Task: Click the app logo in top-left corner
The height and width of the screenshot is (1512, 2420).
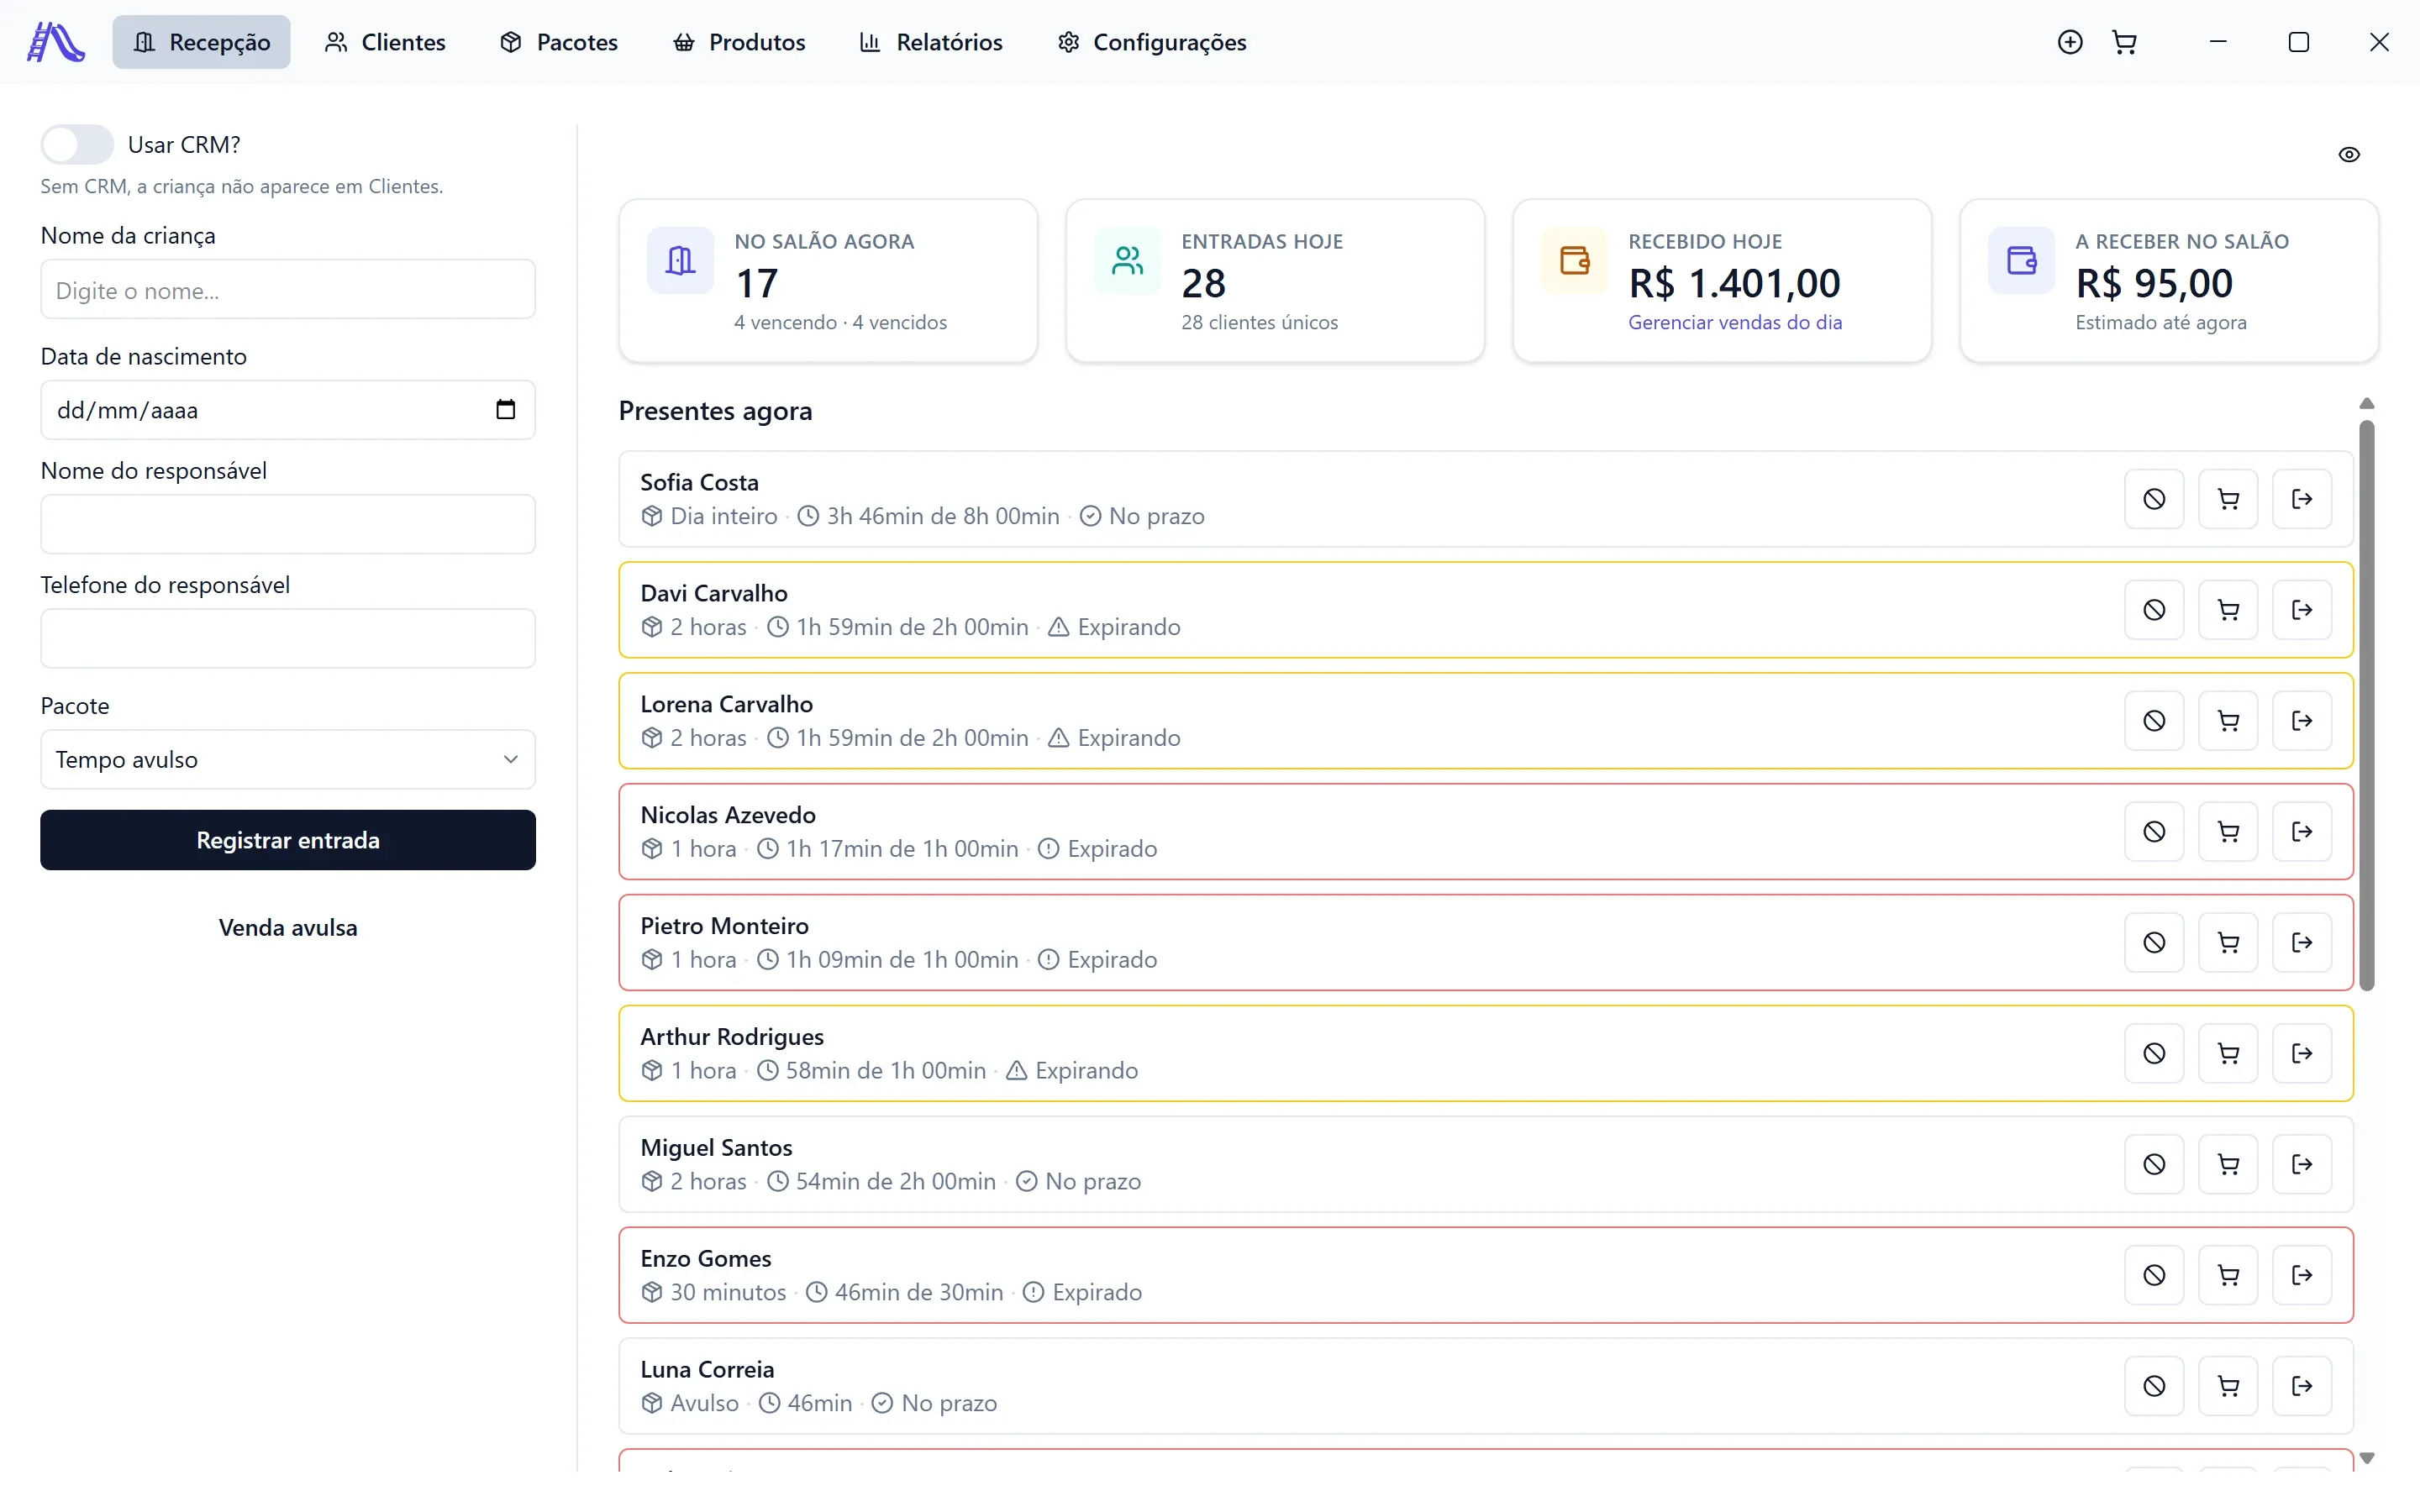Action: 56,42
